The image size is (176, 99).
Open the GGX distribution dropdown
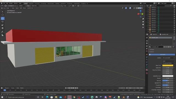coord(168,61)
